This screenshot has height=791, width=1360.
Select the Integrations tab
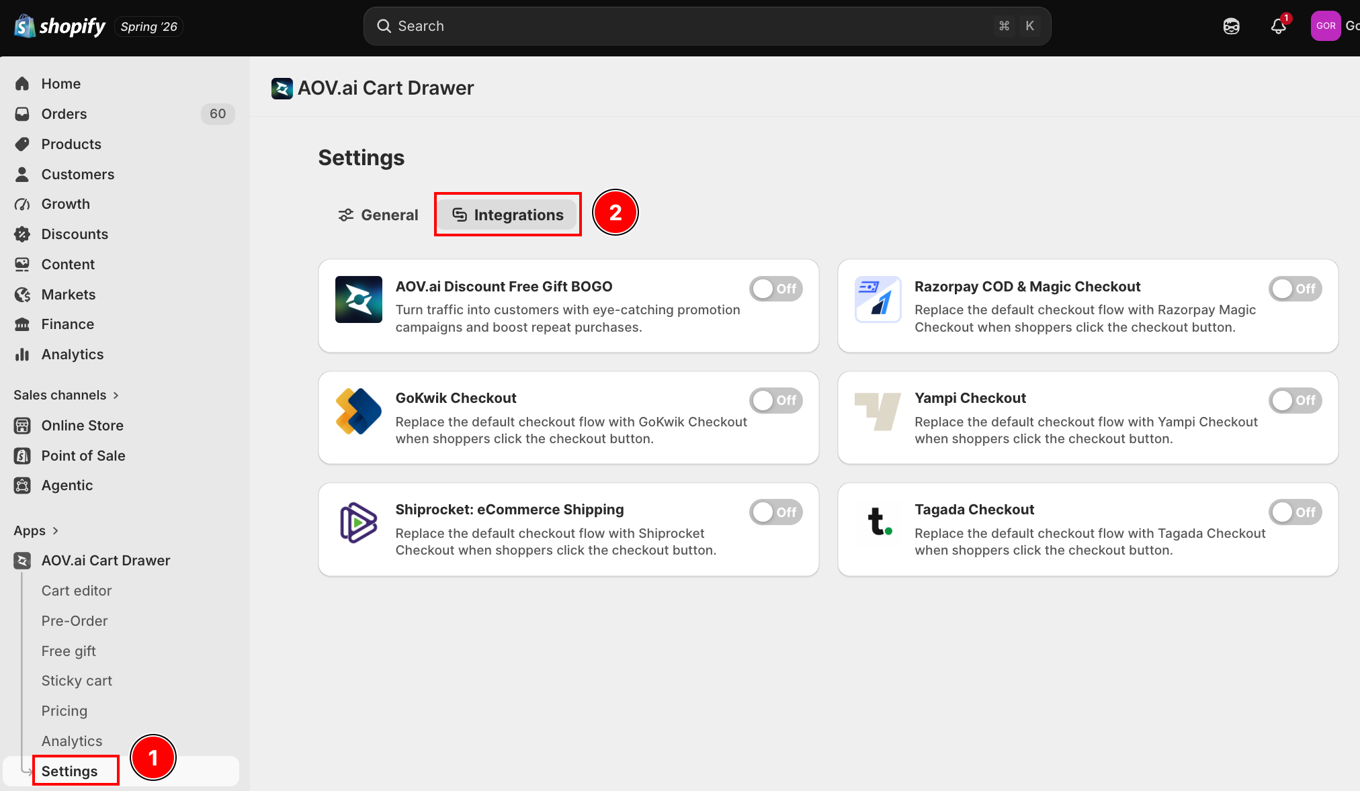pyautogui.click(x=508, y=215)
